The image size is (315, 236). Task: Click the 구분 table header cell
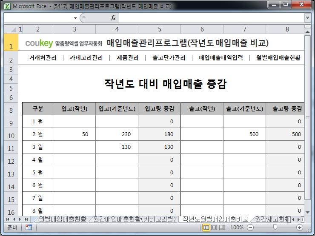(38, 109)
